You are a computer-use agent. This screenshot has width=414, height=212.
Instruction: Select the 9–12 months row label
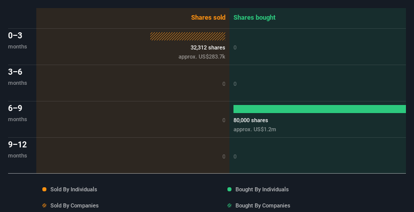coord(18,149)
